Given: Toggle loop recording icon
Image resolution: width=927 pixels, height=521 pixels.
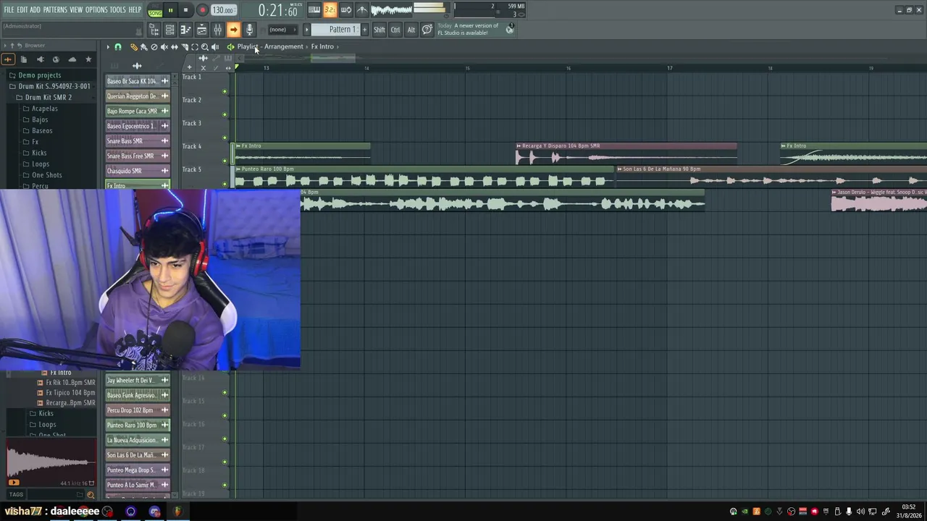Looking at the screenshot, I should click(x=346, y=9).
